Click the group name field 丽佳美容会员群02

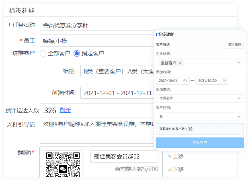pos(124,157)
